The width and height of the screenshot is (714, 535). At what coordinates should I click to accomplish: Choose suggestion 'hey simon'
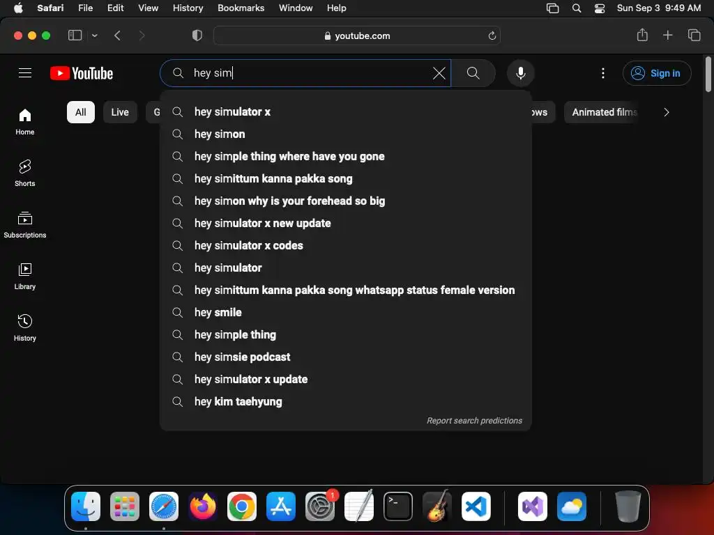pyautogui.click(x=345, y=134)
